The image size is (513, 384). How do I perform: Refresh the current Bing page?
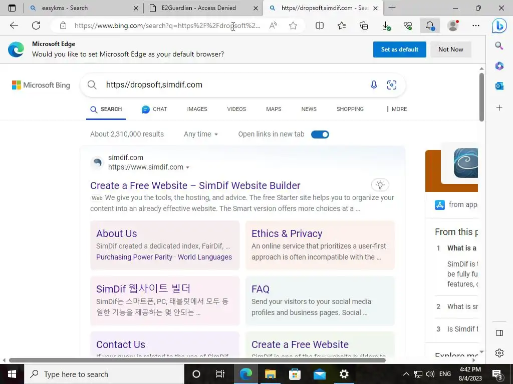(x=36, y=25)
